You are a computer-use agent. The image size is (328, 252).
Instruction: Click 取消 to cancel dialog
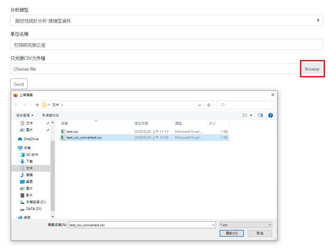[x=260, y=233]
